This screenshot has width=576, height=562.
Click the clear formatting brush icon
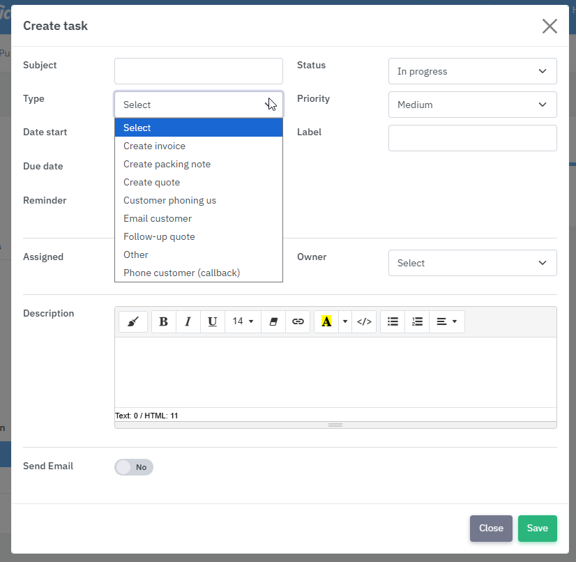point(133,321)
